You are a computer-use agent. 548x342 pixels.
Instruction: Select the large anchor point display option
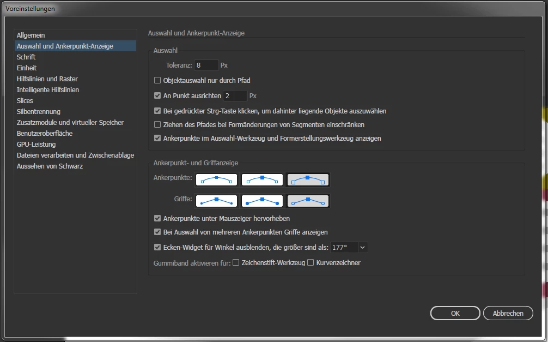point(308,179)
